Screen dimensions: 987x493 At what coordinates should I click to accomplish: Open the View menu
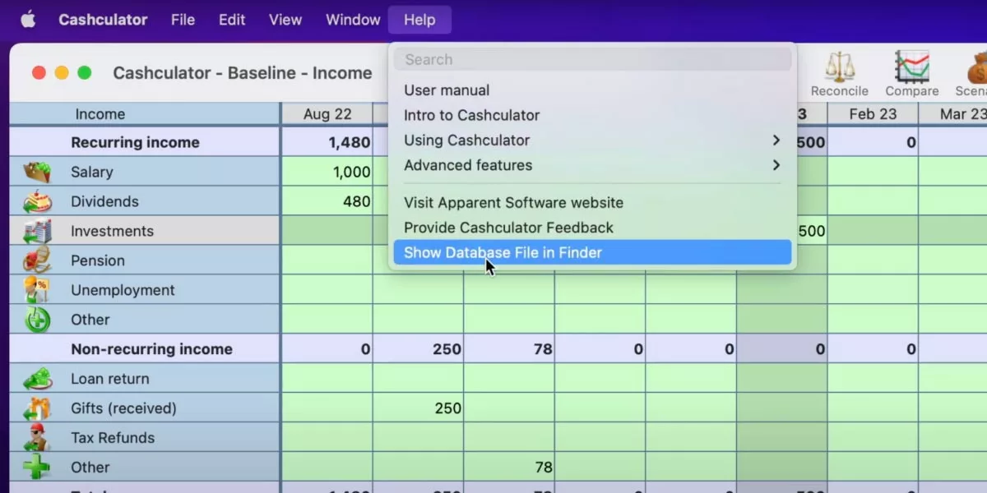[x=285, y=20]
